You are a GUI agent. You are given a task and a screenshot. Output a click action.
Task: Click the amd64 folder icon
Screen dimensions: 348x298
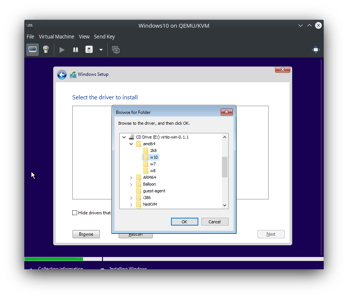tap(138, 144)
